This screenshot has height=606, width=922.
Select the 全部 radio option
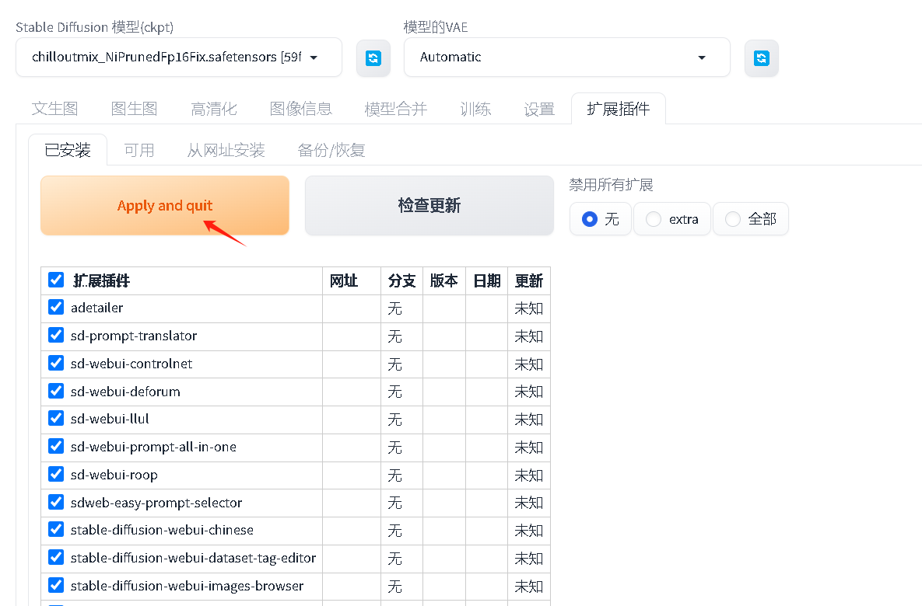click(x=751, y=219)
